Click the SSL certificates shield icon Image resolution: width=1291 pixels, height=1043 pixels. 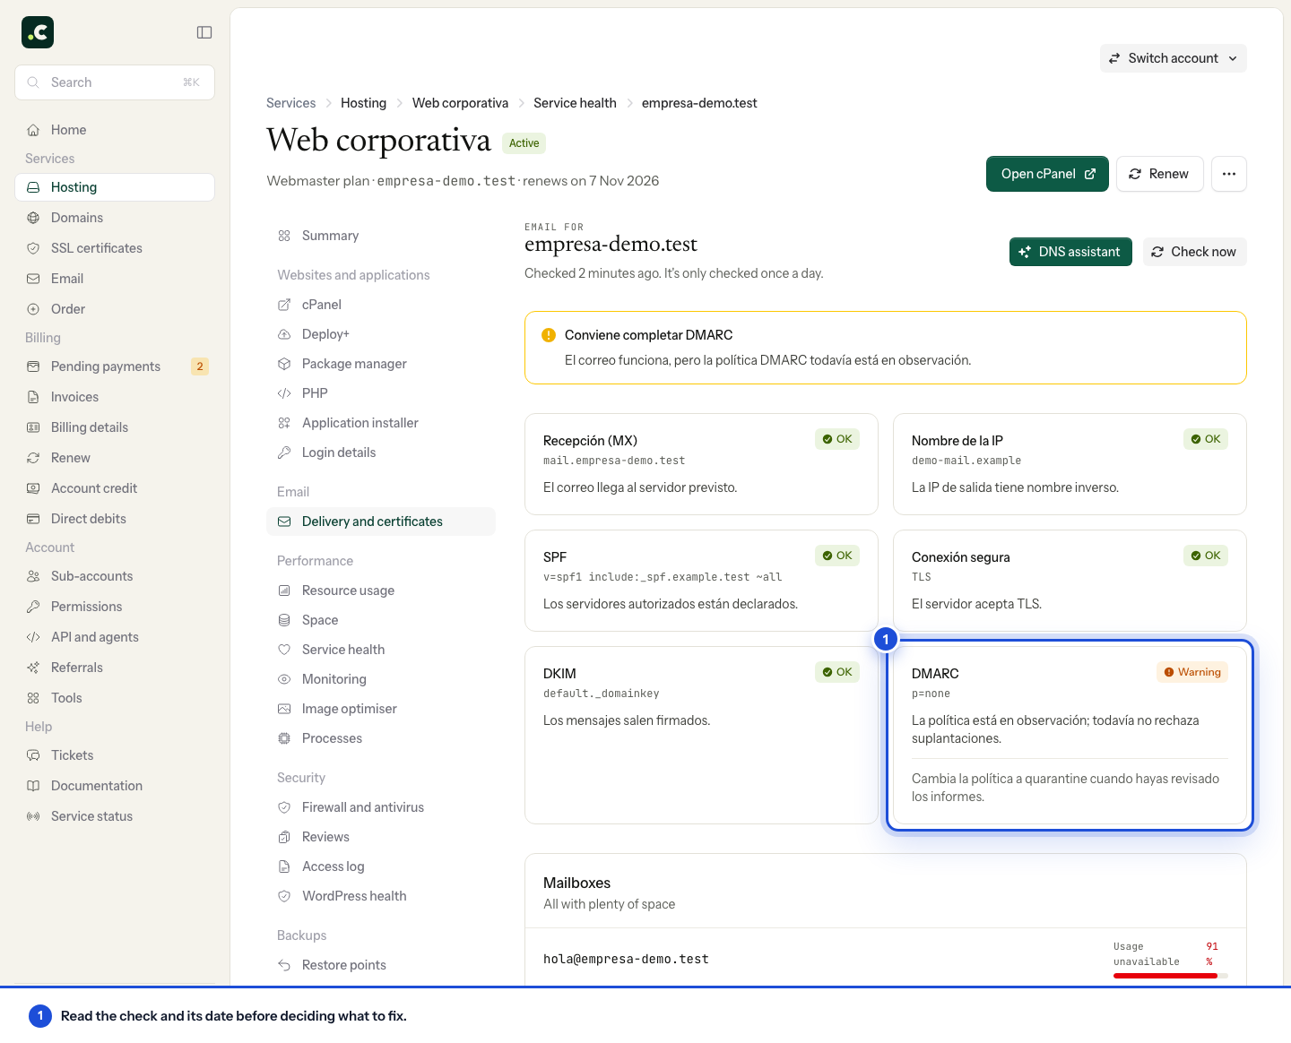pos(33,248)
